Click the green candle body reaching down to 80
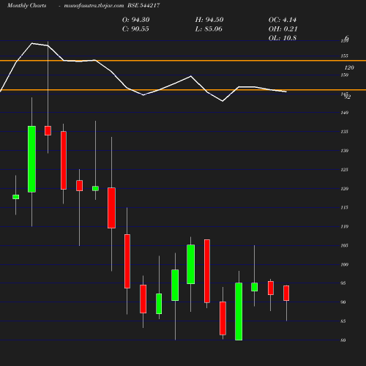Image resolution: width=366 pixels, height=366 pixels. [239, 312]
